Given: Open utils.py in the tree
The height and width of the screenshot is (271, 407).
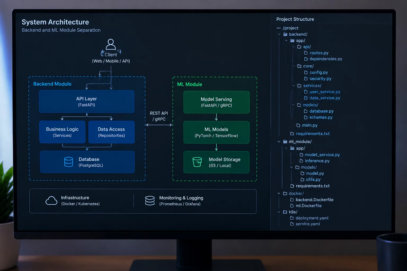Looking at the screenshot, I should 313,179.
